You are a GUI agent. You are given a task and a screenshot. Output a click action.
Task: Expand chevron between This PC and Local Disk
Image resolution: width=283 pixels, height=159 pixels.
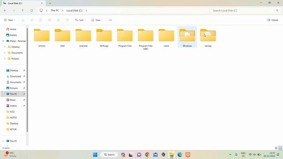[63, 11]
